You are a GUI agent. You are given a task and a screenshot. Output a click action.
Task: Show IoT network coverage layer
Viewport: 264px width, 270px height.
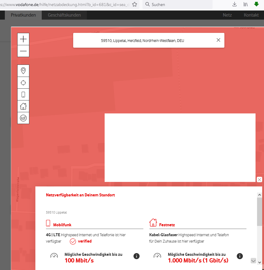(23, 118)
